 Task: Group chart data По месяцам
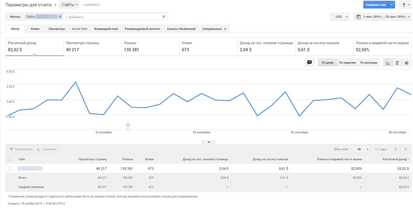[369, 63]
